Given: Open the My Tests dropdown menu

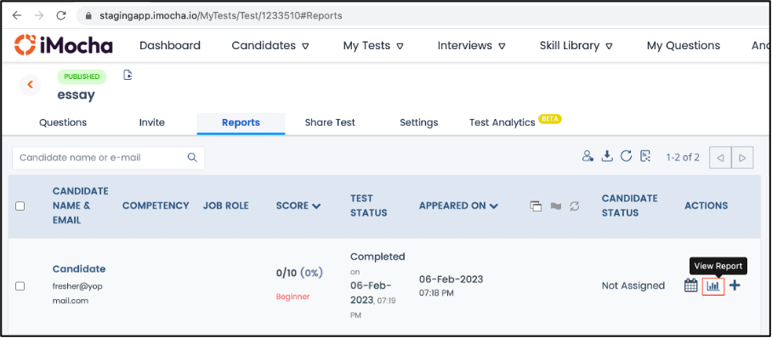Looking at the screenshot, I should (x=373, y=46).
